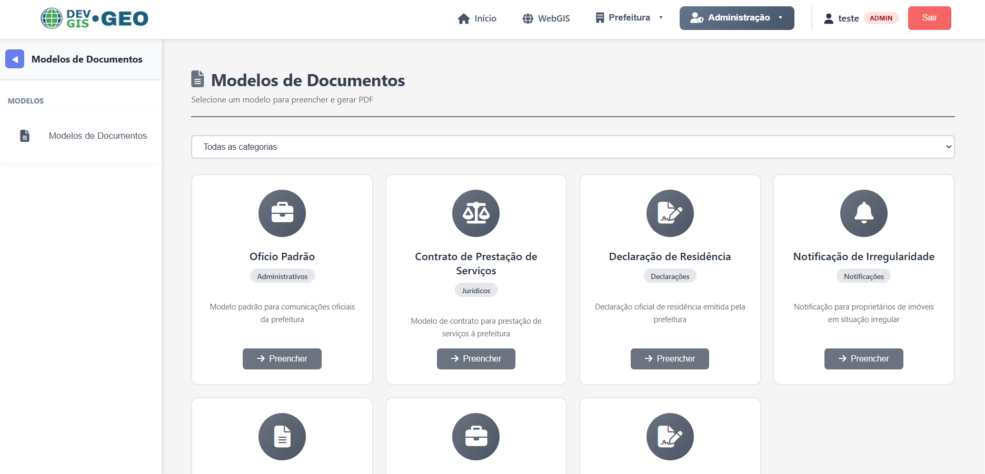Image resolution: width=985 pixels, height=474 pixels.
Task: Click the scales icon on Contrato de Prestação card
Action: [x=475, y=213]
